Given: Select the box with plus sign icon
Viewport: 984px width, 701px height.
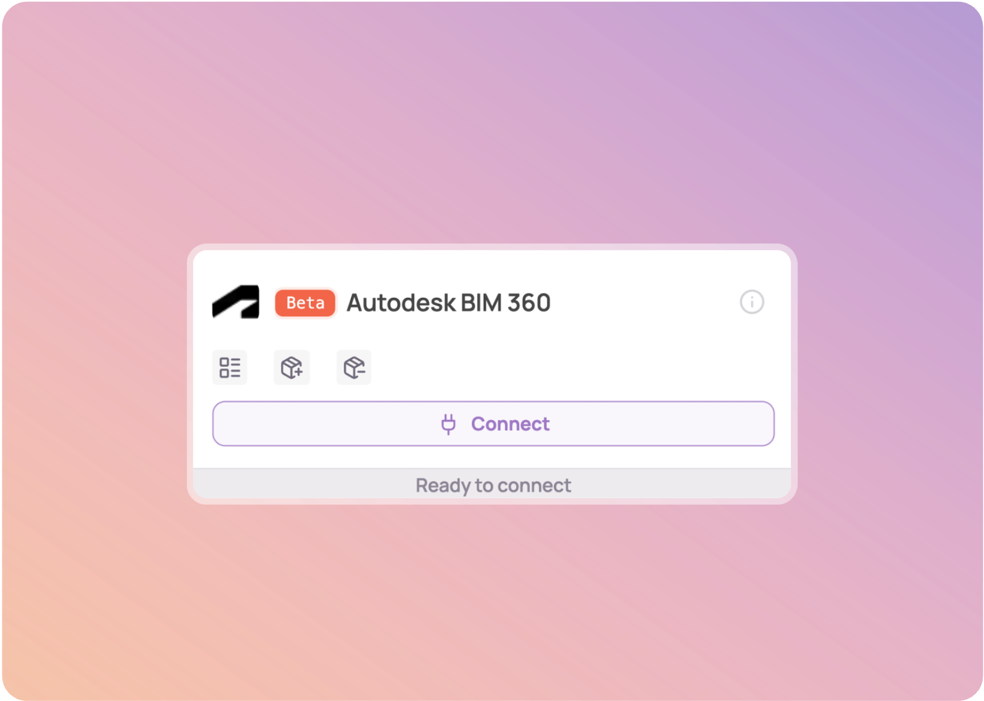Looking at the screenshot, I should [292, 367].
